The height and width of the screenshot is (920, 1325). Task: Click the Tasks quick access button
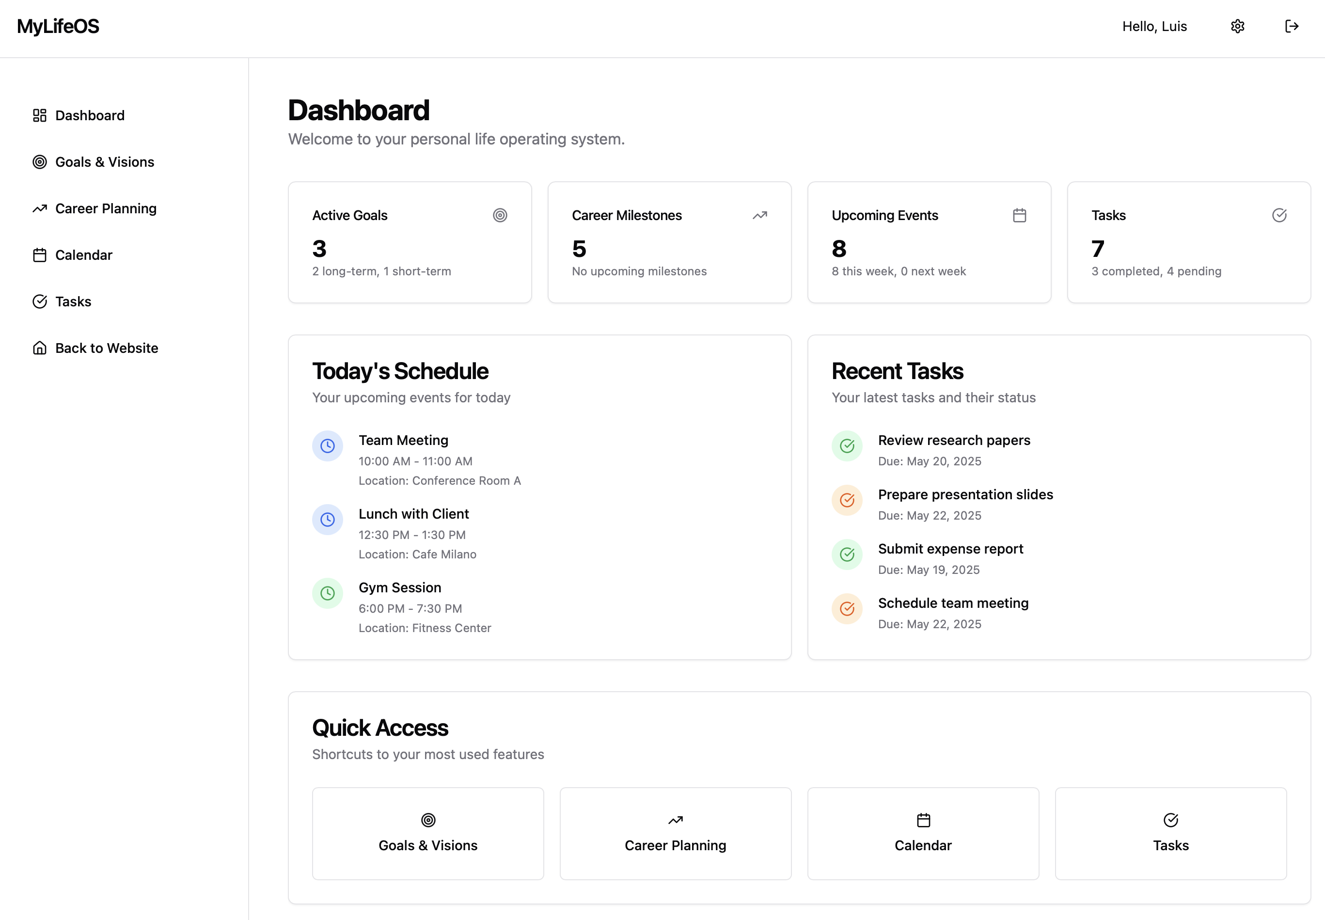pyautogui.click(x=1170, y=834)
